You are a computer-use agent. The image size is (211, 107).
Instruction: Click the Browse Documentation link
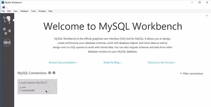tap(63, 62)
